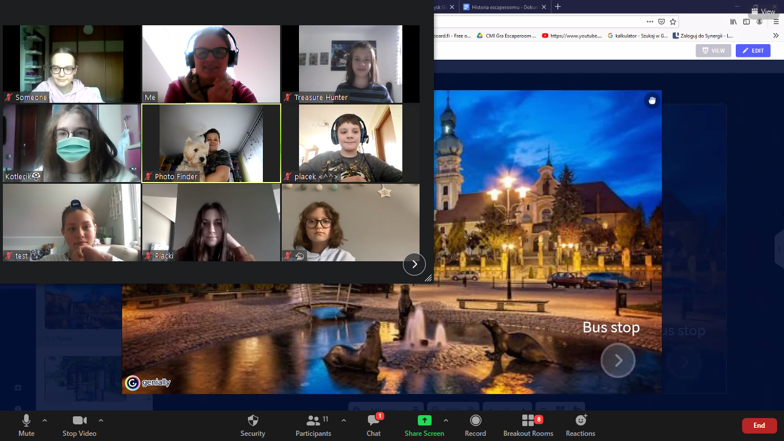Click the purple EDIT button
The image size is (784, 441).
752,51
